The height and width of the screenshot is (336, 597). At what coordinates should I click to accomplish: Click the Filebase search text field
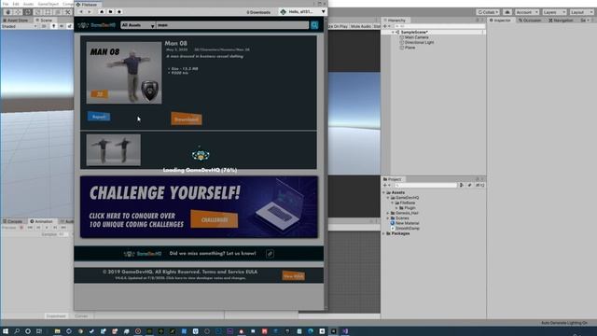point(232,25)
